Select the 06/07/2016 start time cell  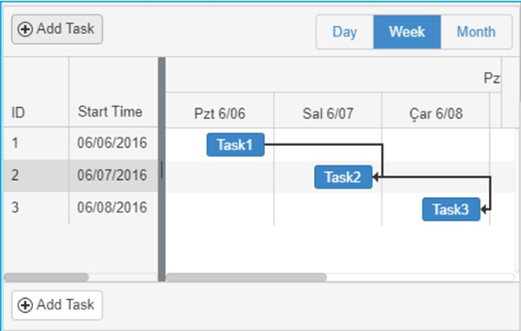coord(113,175)
